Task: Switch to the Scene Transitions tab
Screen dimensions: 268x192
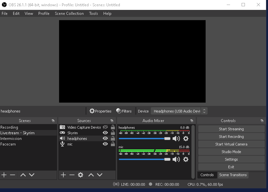Action: coord(233,175)
